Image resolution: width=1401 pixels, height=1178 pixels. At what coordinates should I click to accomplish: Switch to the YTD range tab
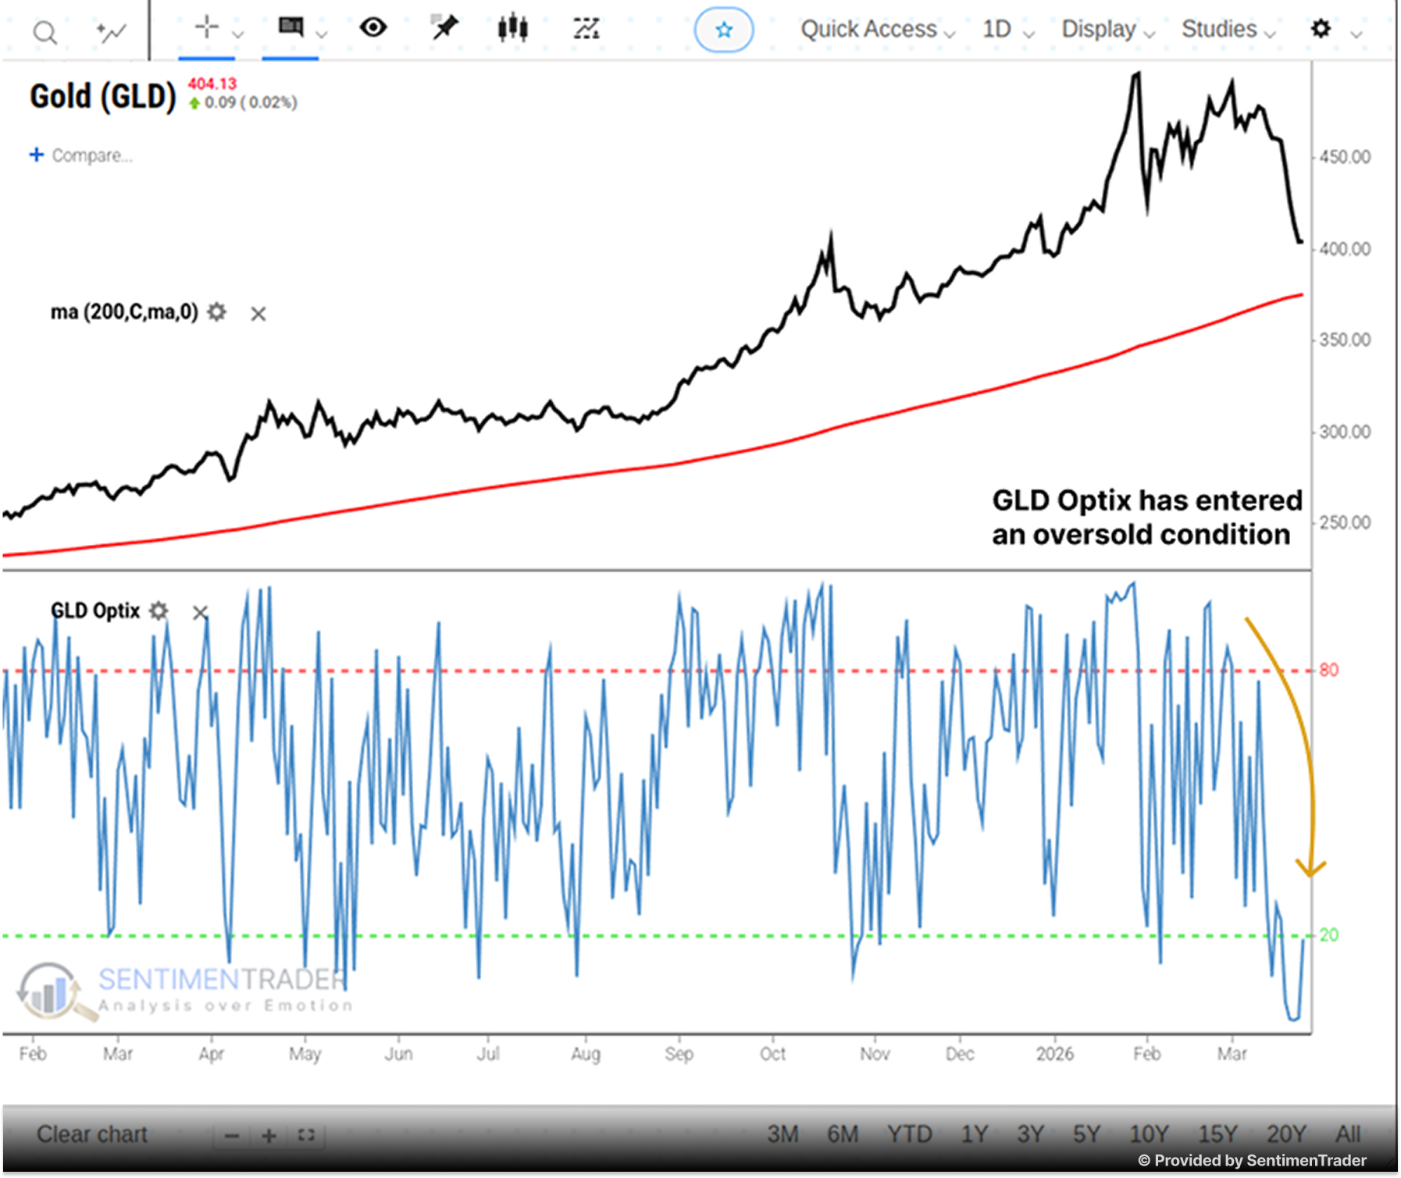[910, 1135]
